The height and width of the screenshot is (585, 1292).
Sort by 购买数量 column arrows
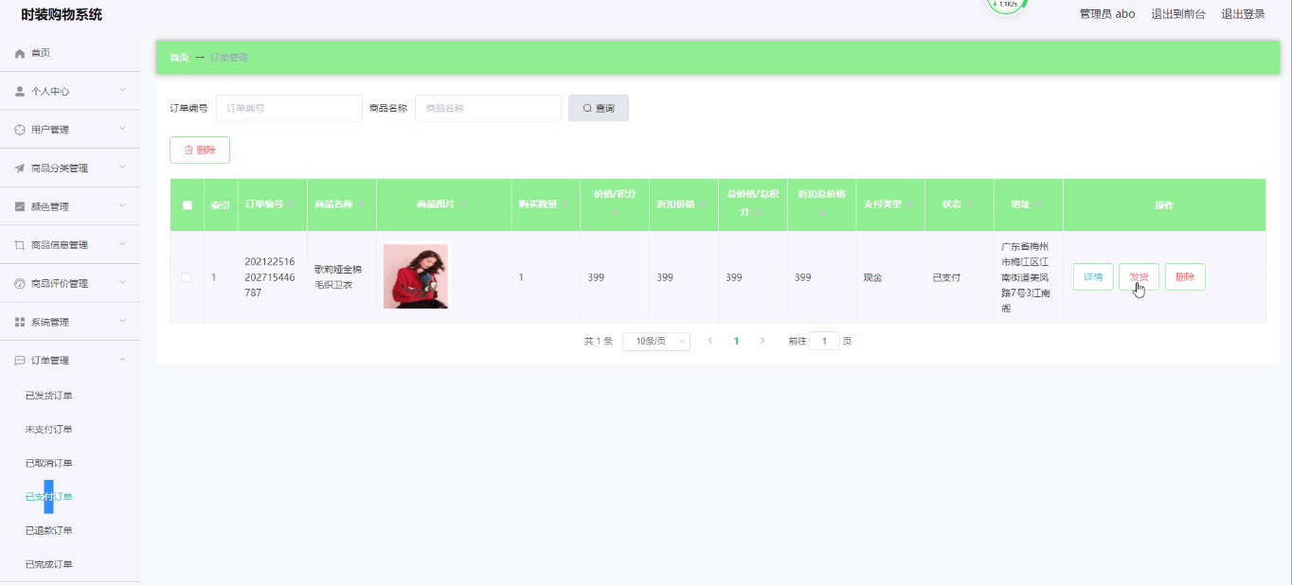[x=565, y=204]
